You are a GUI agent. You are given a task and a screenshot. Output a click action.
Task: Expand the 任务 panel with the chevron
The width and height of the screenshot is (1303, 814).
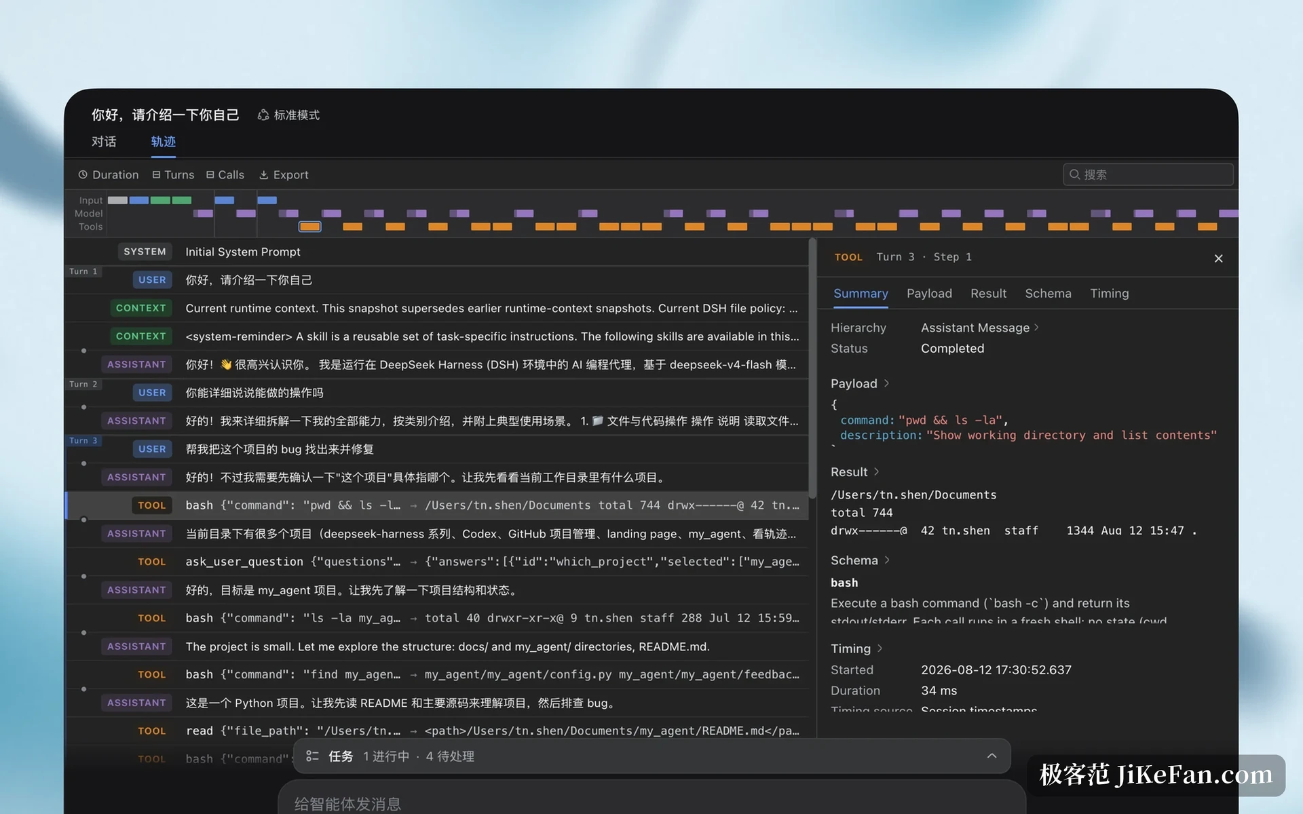[992, 756]
